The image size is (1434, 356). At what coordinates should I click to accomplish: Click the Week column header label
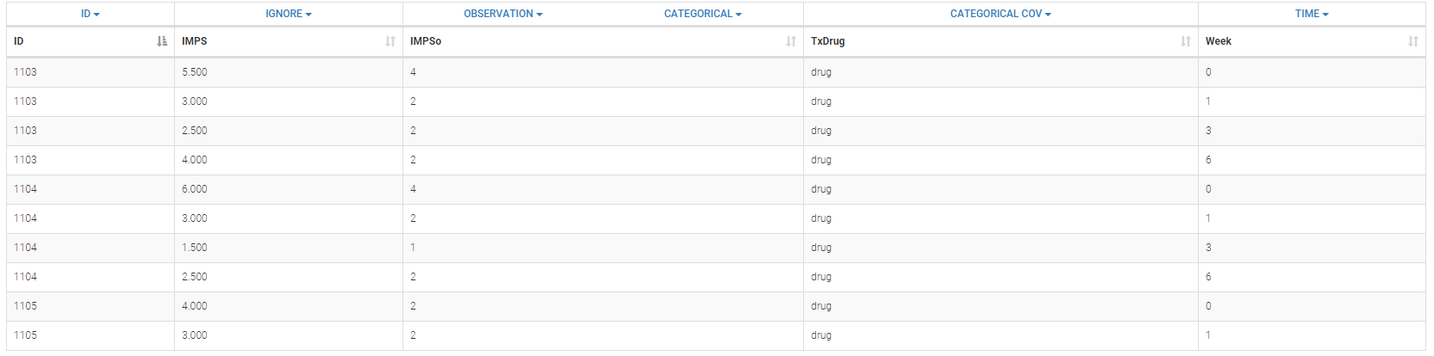1219,41
